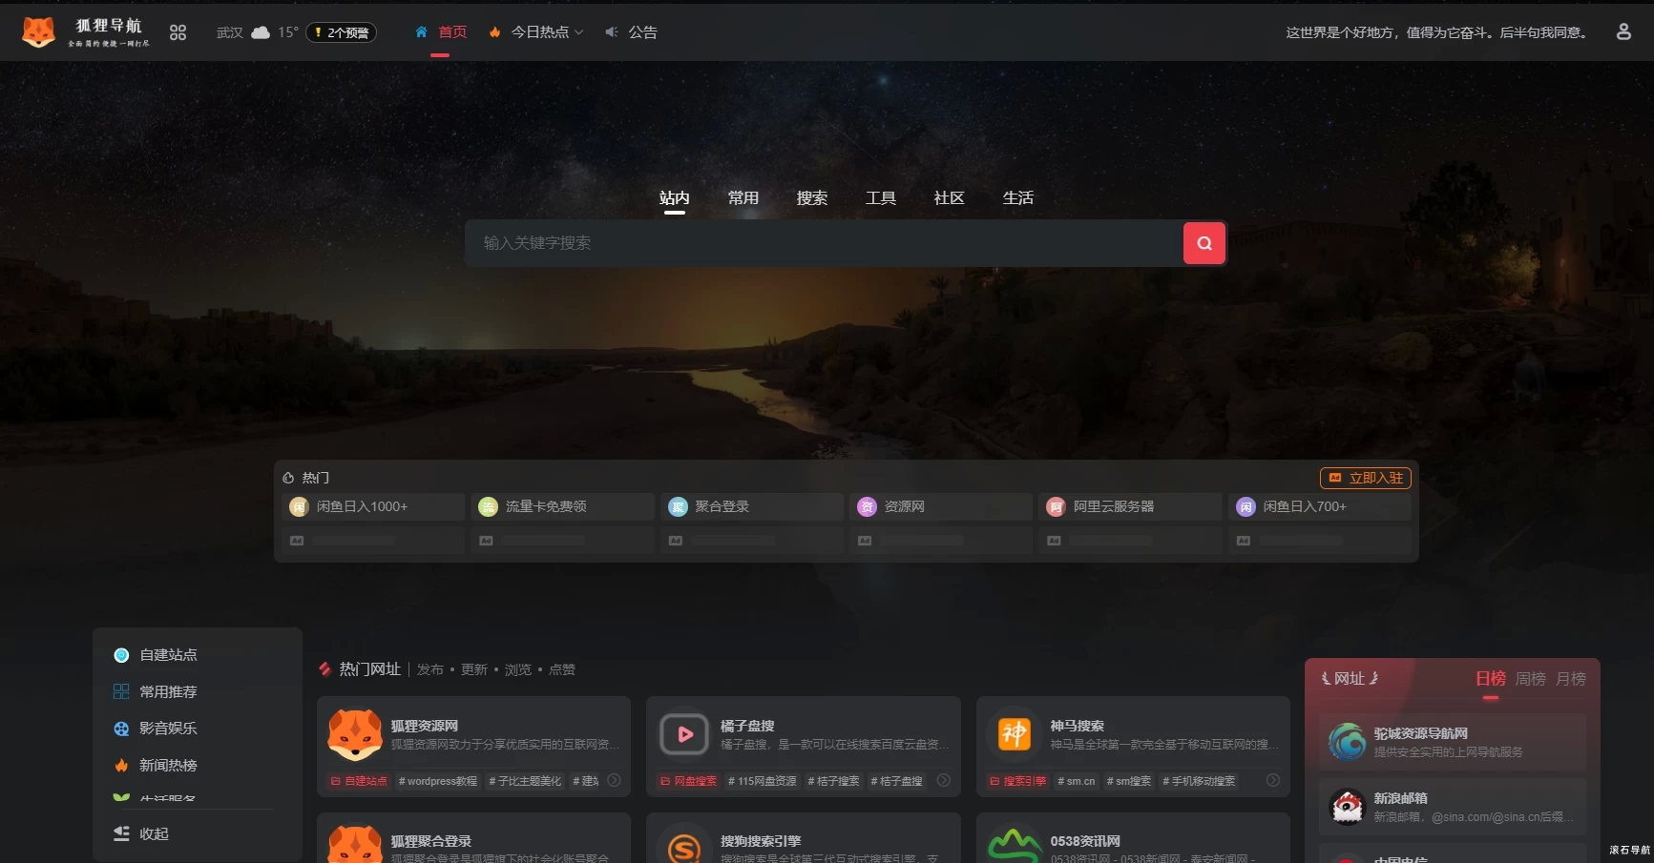The height and width of the screenshot is (863, 1654).
Task: Open the arrow expander on 神马搜索 card
Action: tap(1272, 780)
